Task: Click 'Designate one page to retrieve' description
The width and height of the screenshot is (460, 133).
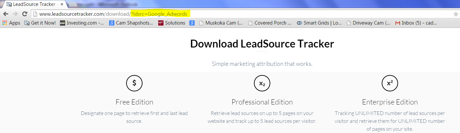Action: [x=134, y=117]
